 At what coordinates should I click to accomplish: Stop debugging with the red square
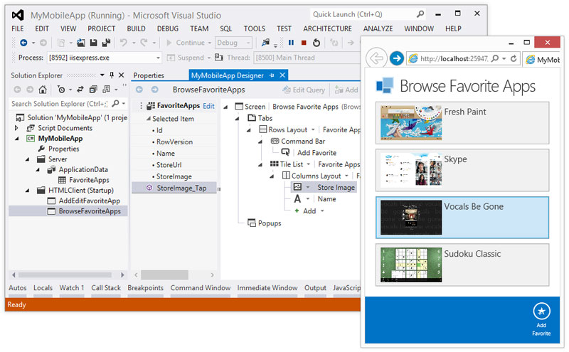coord(304,43)
